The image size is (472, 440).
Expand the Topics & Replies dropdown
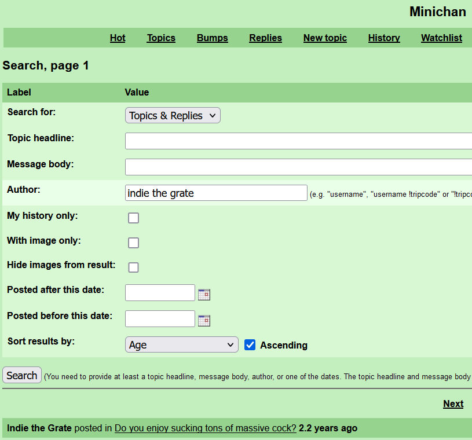point(173,116)
